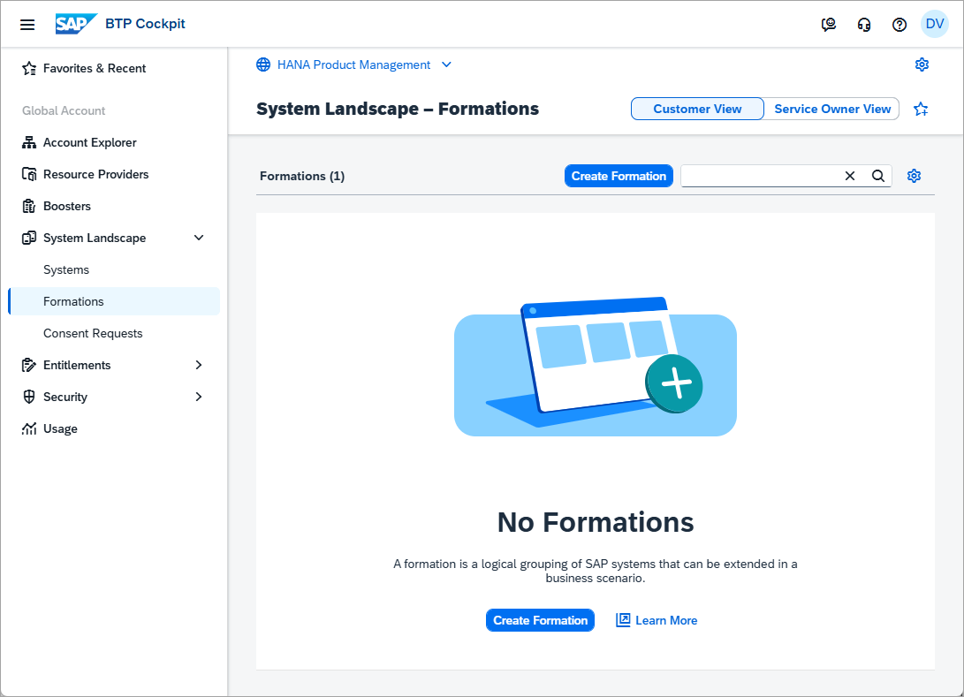Click the Resource Providers icon
The width and height of the screenshot is (964, 697).
[29, 174]
